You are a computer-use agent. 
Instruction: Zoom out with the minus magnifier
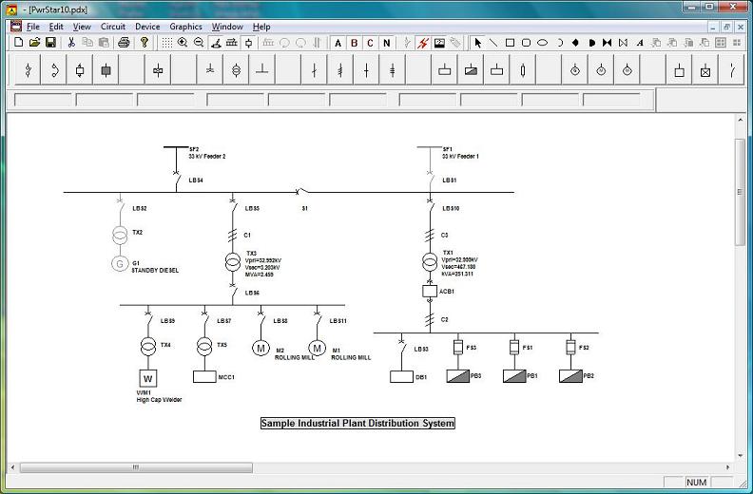pos(199,43)
